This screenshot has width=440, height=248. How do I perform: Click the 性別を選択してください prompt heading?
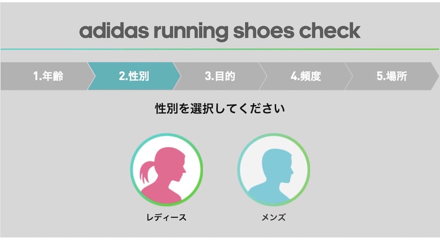220,108
